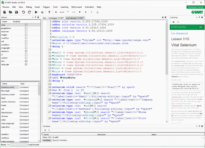Switch to the timetrigger.G1ANT tab

57,18
